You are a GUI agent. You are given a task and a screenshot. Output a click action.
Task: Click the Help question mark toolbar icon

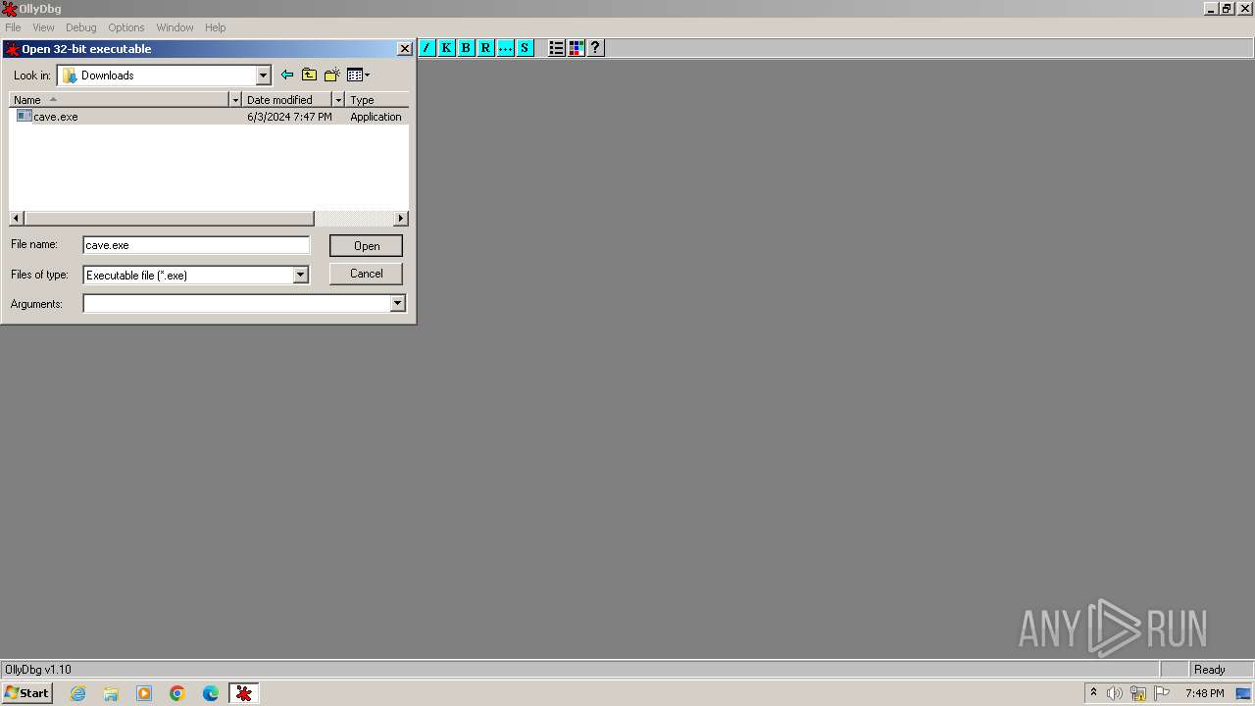coord(596,48)
